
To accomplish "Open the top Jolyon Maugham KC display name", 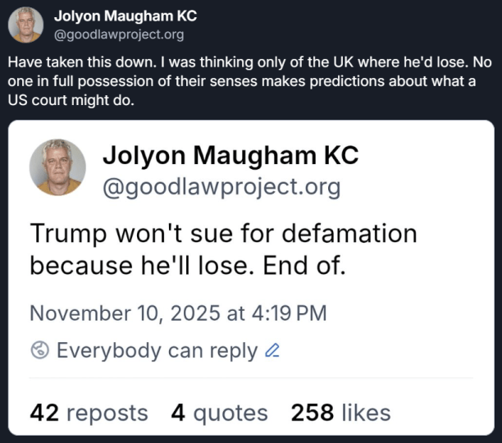I will pyautogui.click(x=125, y=16).
